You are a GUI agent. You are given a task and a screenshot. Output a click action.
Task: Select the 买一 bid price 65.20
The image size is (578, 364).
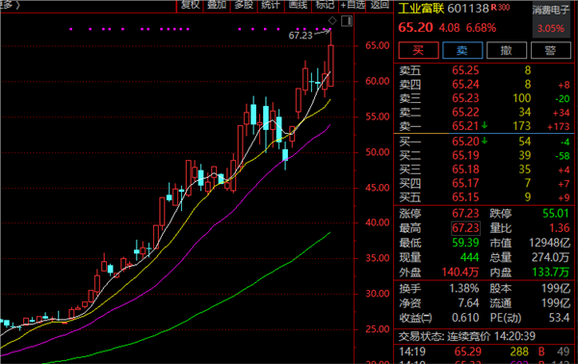tap(465, 142)
